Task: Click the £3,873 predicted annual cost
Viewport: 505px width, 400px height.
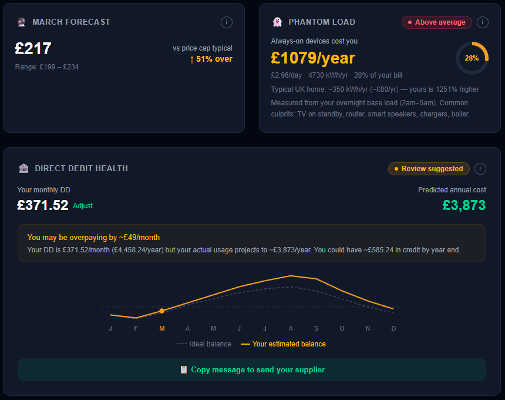Action: (x=464, y=205)
